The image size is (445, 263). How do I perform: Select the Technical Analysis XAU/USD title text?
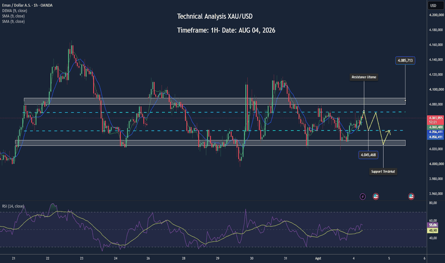pyautogui.click(x=215, y=16)
